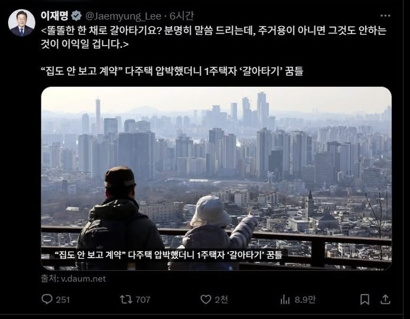The image size is (410, 319).
Task: Click the 8.9만 view count
Action: [x=305, y=300]
